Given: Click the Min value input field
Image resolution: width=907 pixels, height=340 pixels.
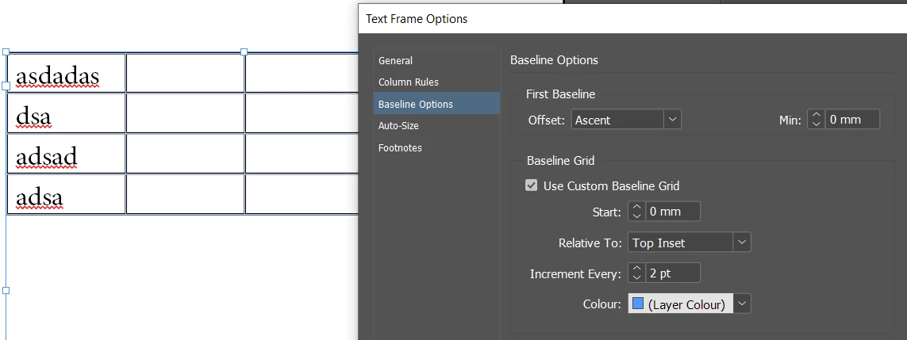Looking at the screenshot, I should pos(853,120).
